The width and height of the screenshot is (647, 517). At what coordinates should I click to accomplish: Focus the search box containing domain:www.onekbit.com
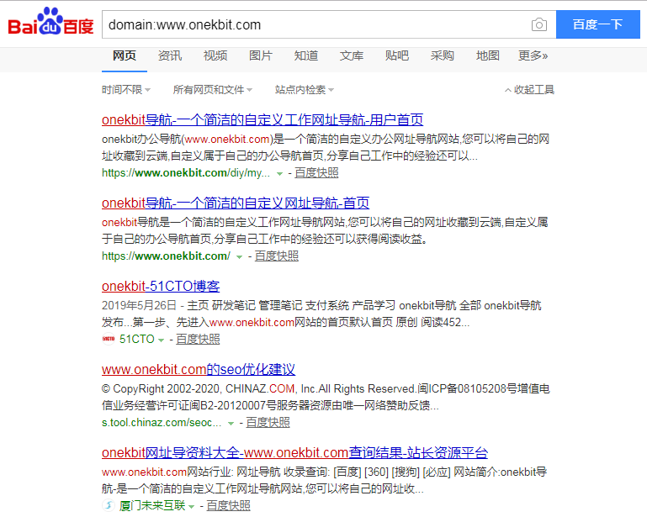click(x=329, y=24)
